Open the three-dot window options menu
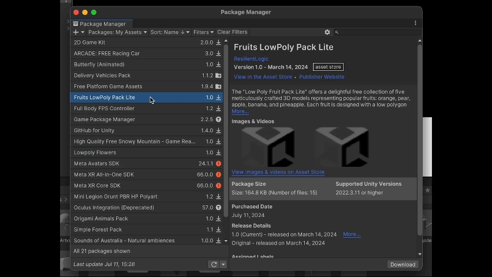 coord(415,24)
